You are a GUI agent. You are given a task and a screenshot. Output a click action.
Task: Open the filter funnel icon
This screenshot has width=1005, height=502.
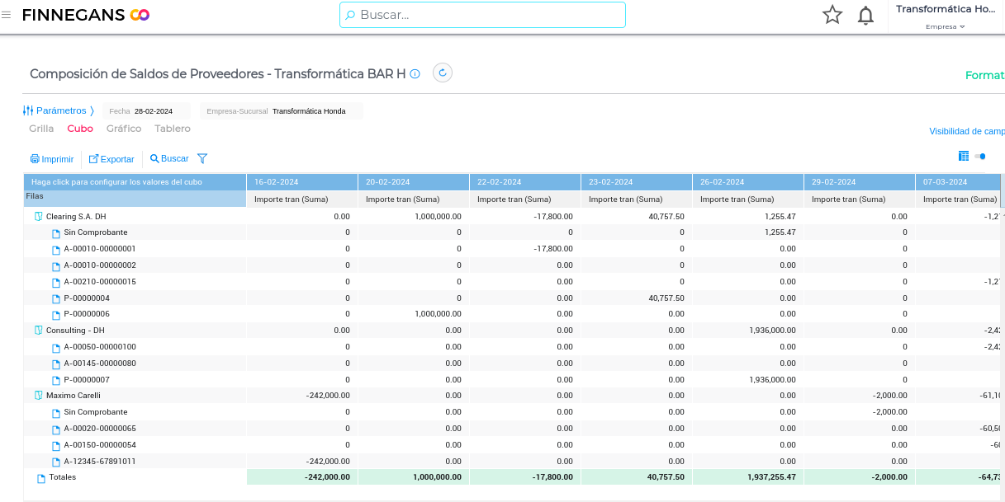point(202,159)
